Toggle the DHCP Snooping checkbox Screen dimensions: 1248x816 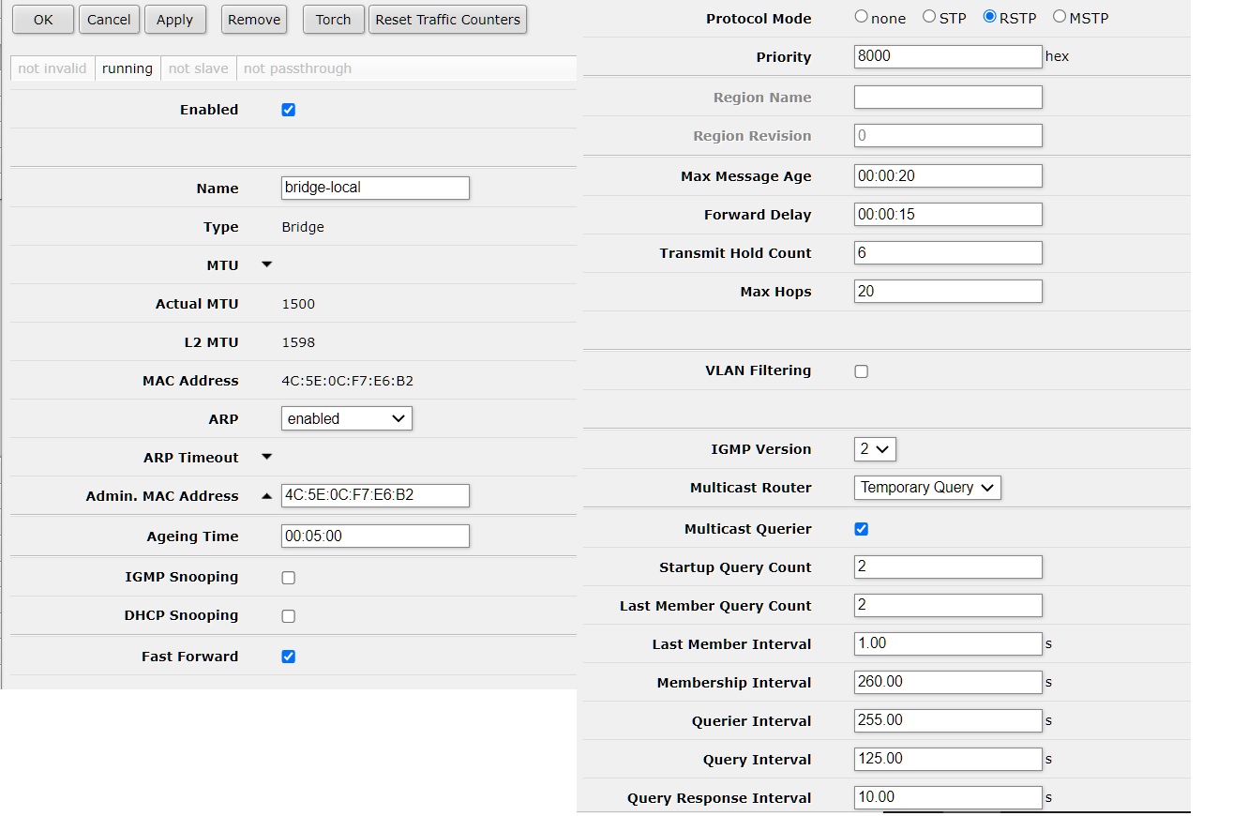289,616
